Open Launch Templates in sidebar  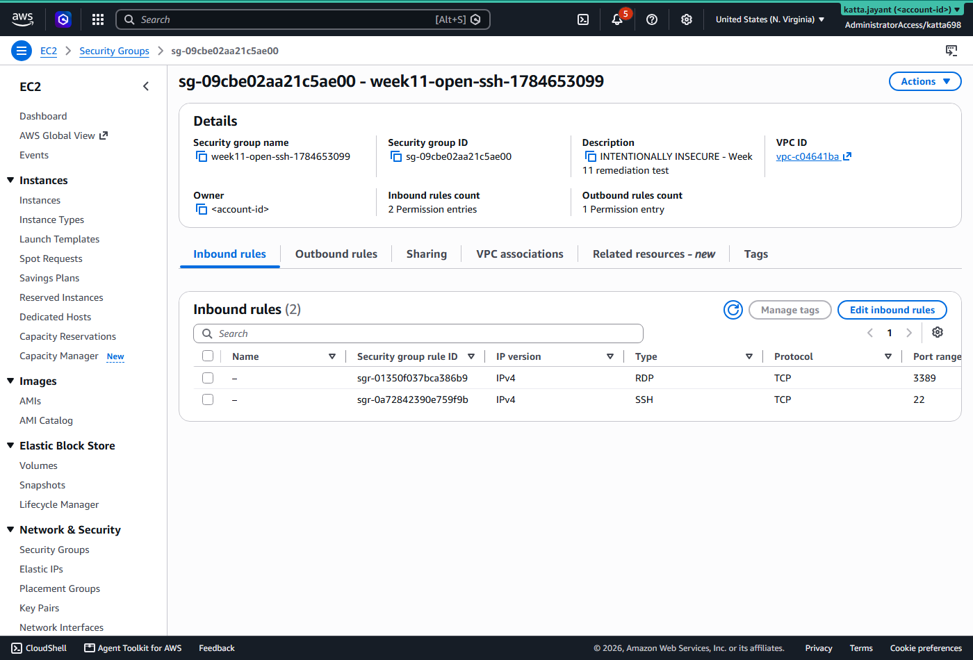[59, 239]
